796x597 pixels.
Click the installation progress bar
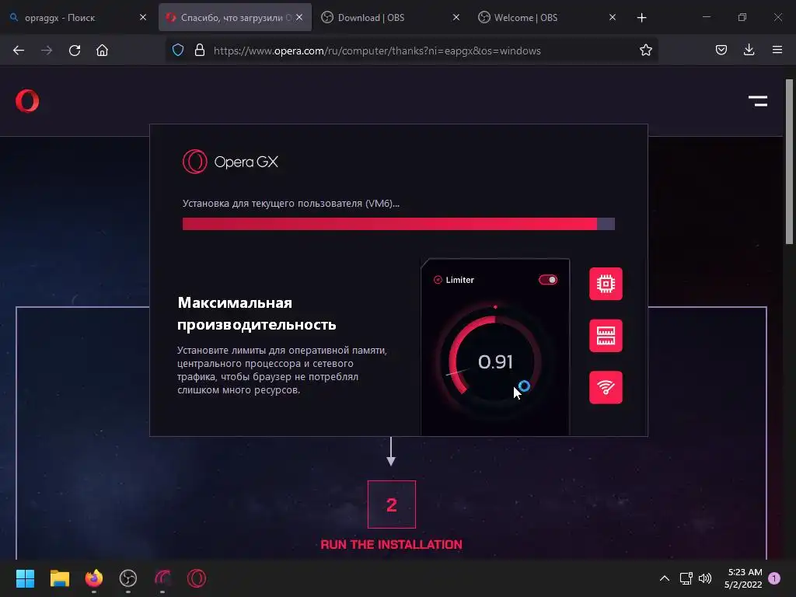[x=399, y=224]
